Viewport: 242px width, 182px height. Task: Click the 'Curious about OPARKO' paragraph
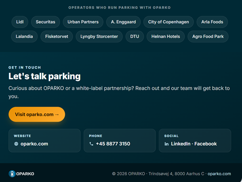pyautogui.click(x=119, y=92)
